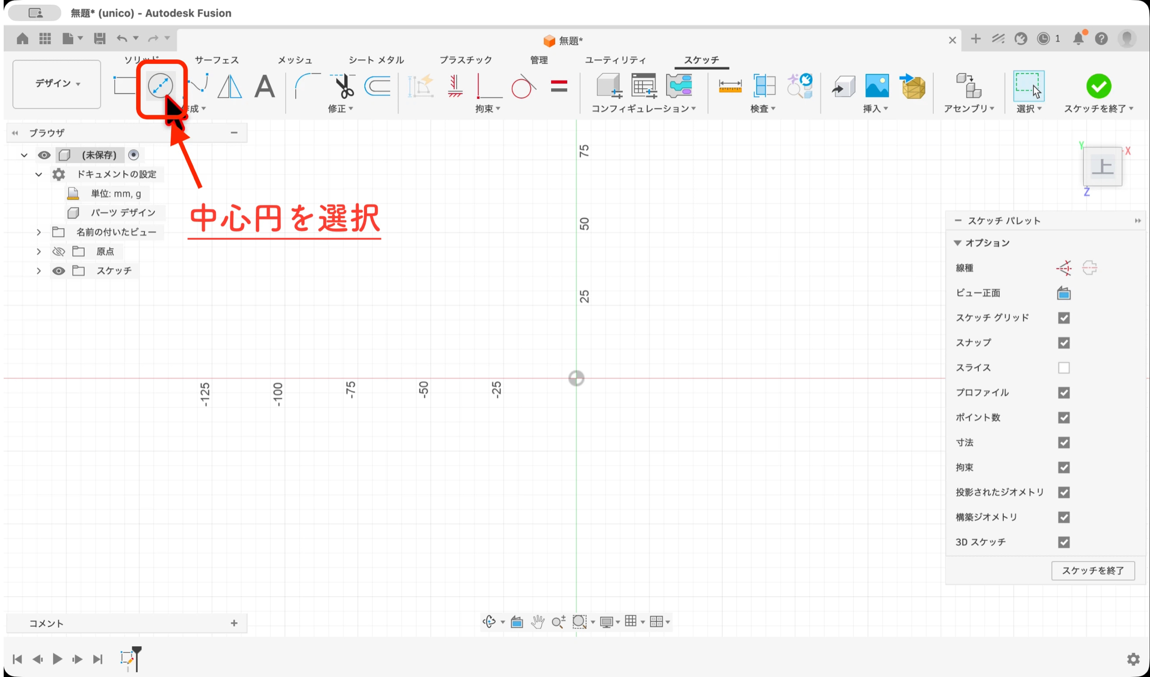This screenshot has width=1150, height=677.
Task: Open the help question mark
Action: pyautogui.click(x=1101, y=39)
